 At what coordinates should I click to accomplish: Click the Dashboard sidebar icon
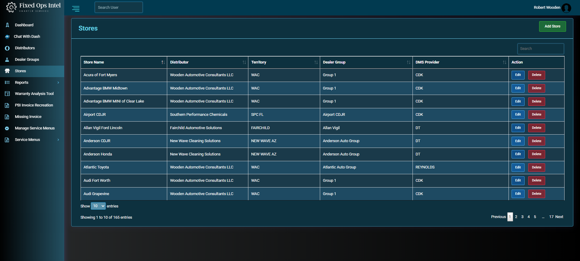(7, 25)
